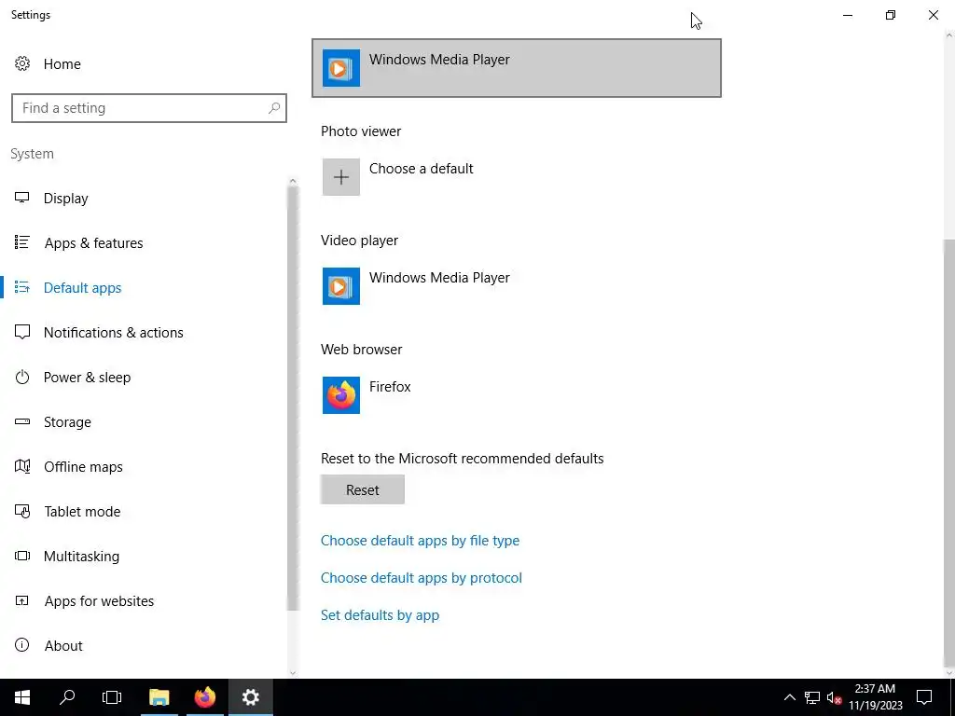Click the About info icon
The height and width of the screenshot is (716, 955).
click(x=22, y=645)
